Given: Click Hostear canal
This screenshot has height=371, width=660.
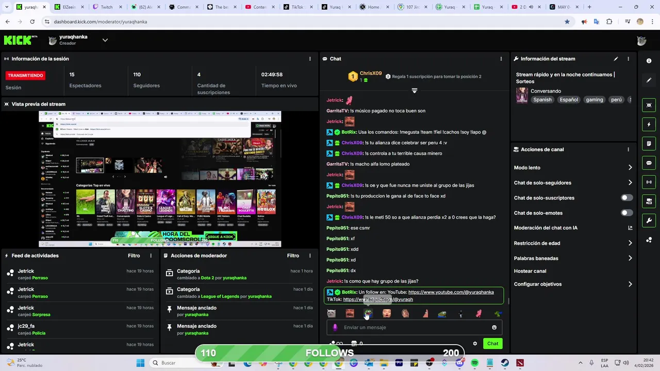Looking at the screenshot, I should click(x=530, y=271).
